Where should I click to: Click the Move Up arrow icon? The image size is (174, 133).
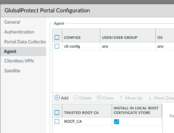(121, 98)
